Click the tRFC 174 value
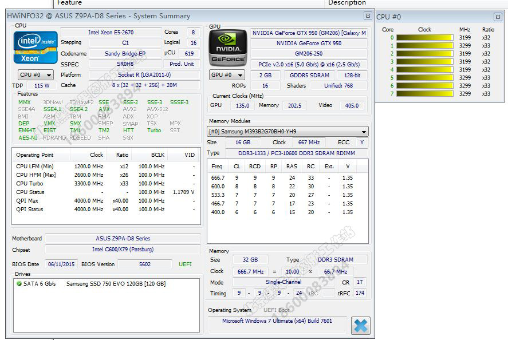 360,293
